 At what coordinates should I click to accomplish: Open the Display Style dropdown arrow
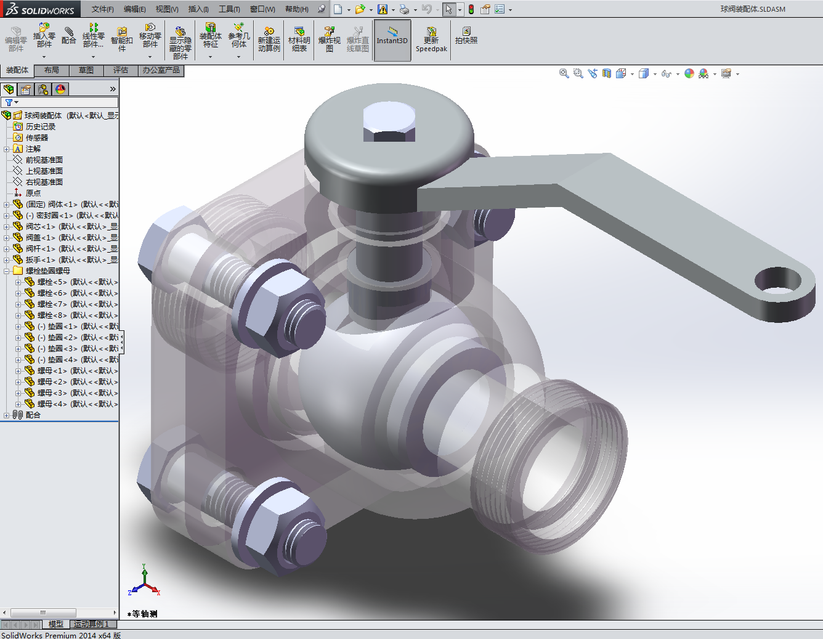(654, 74)
